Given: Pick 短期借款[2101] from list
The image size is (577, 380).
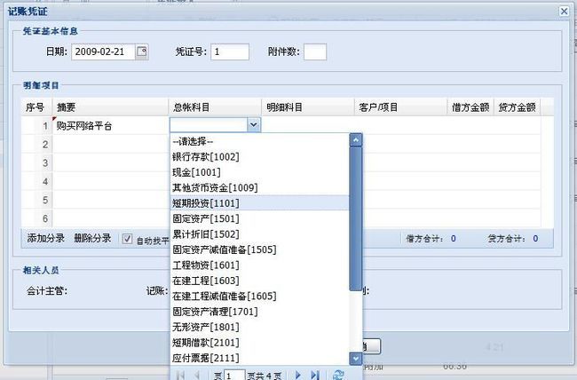Looking at the screenshot, I should (x=259, y=343).
